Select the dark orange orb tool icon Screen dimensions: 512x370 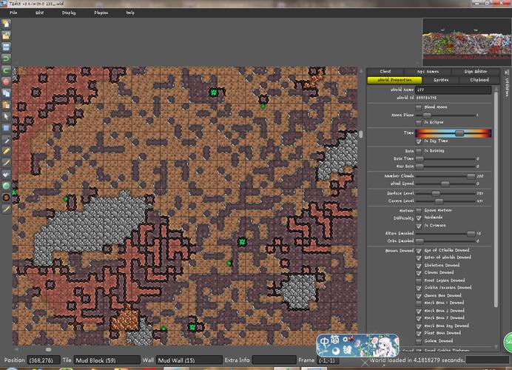pos(6,198)
